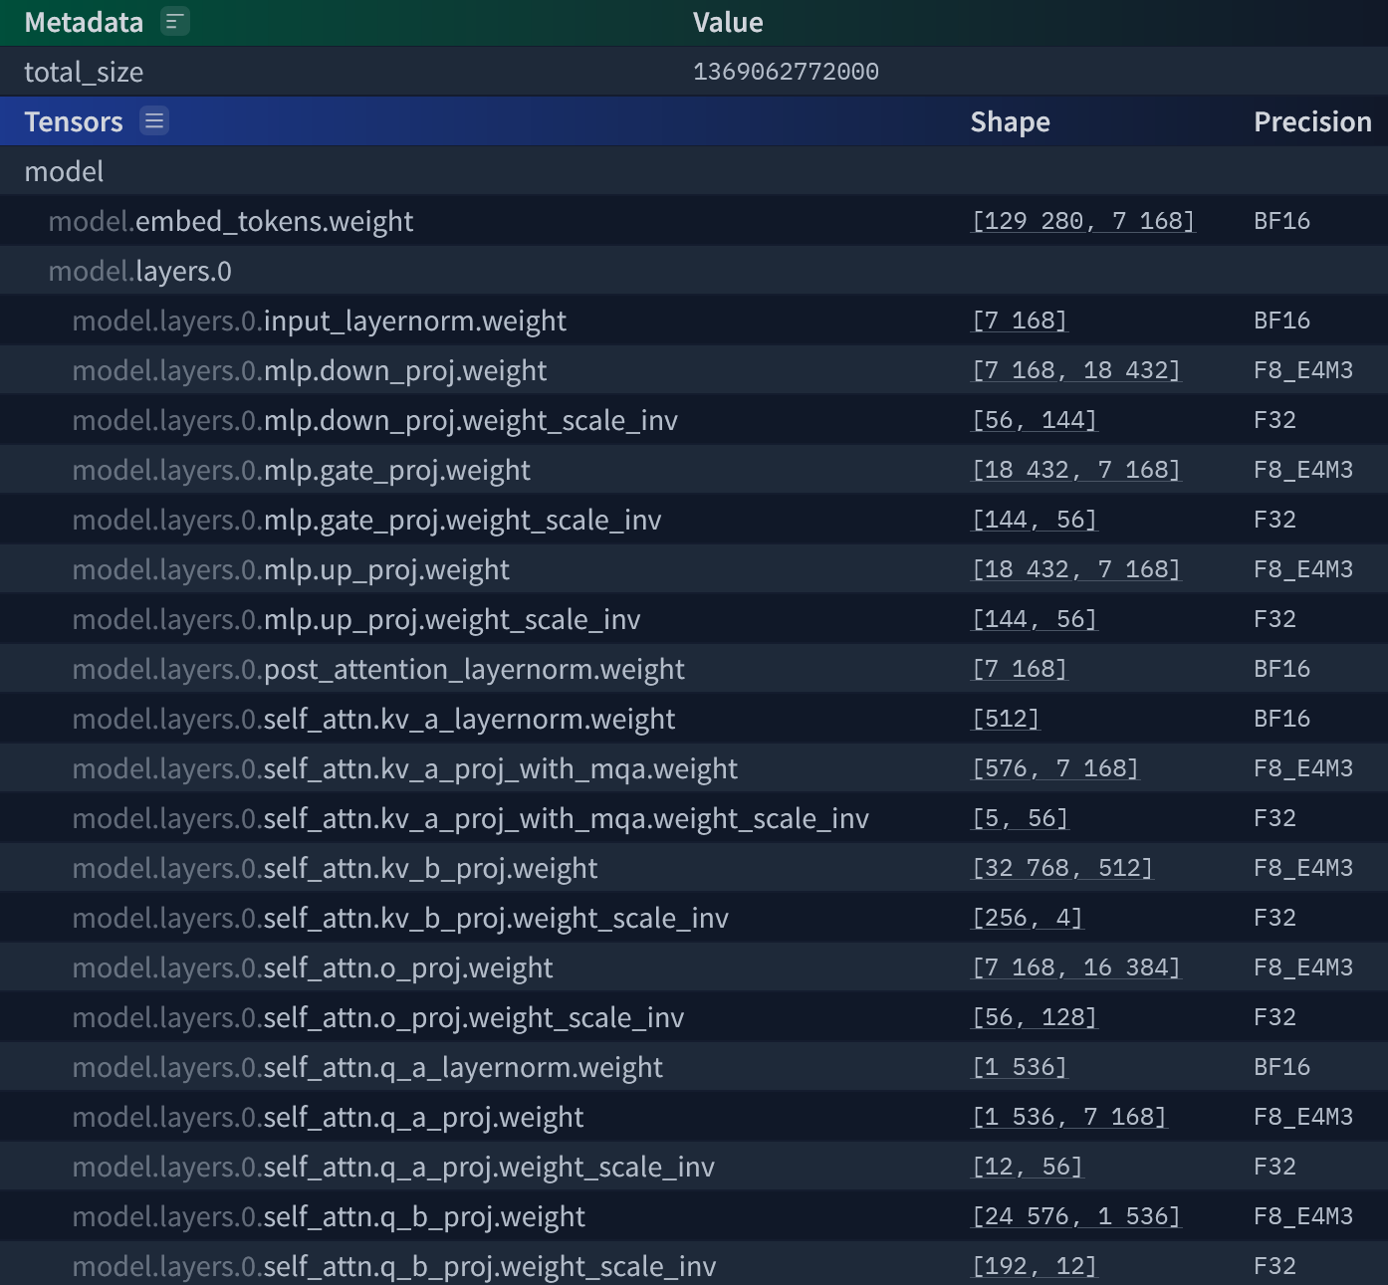
Task: Click the Precision column header
Action: click(1312, 121)
